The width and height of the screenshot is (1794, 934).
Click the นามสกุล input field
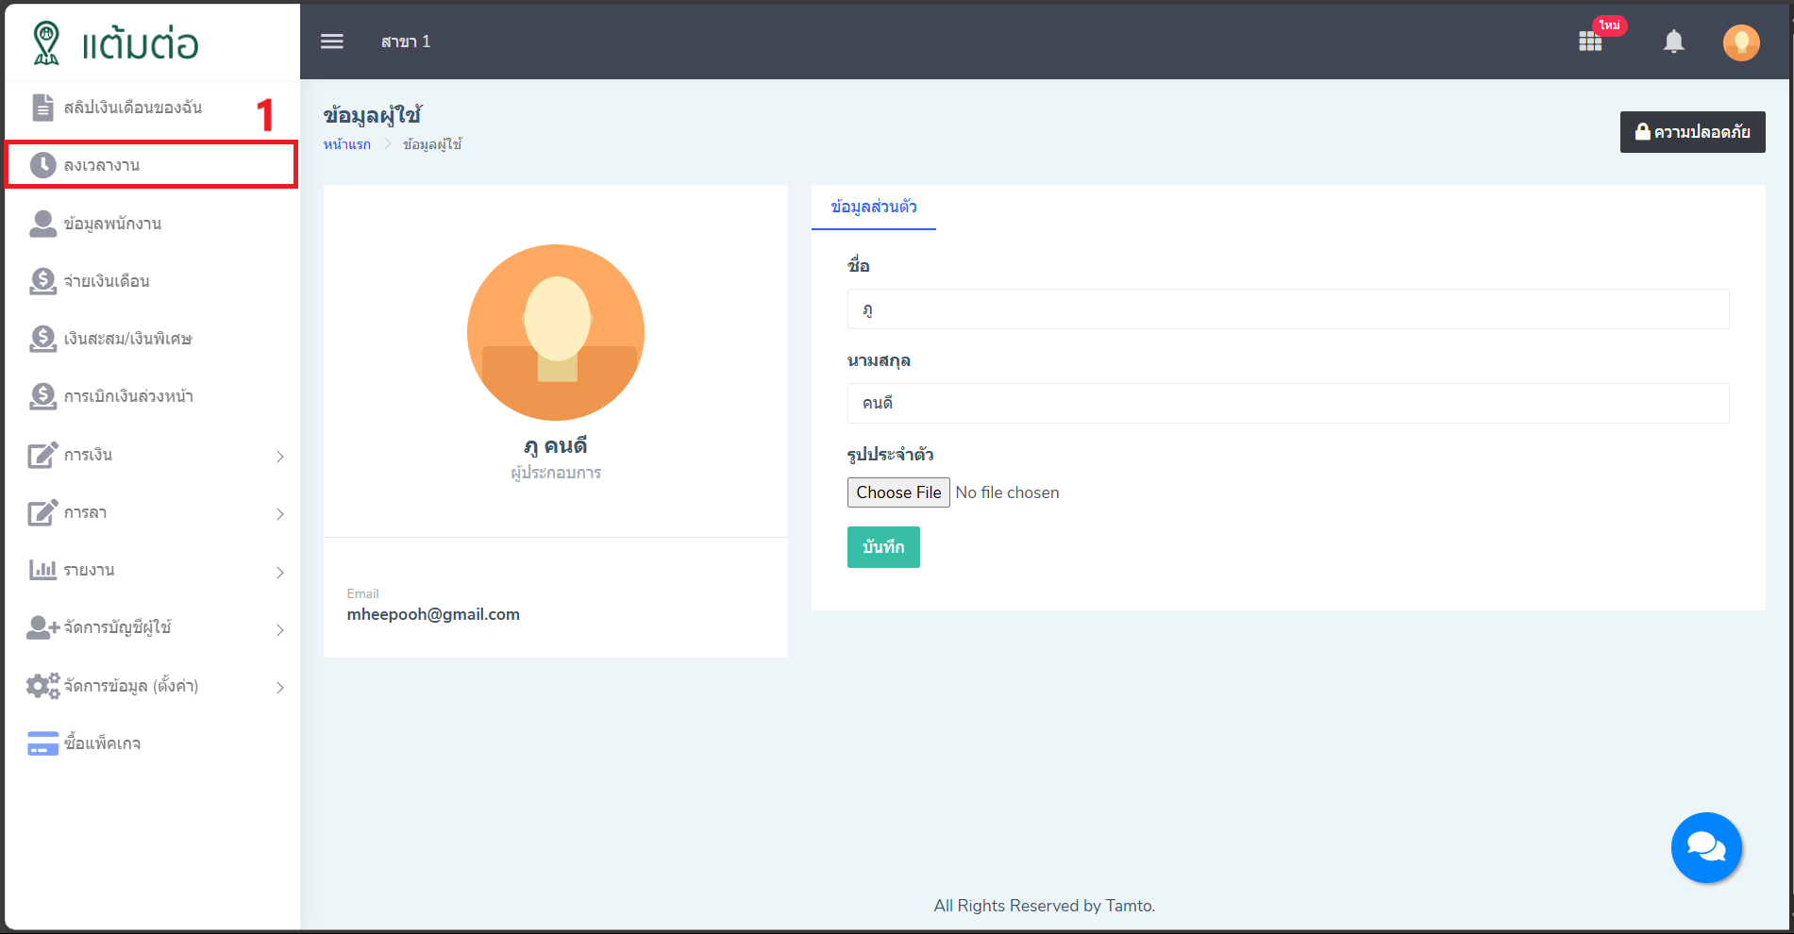(x=1287, y=404)
